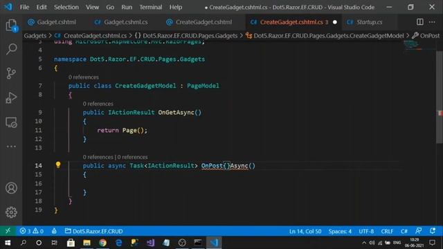Click the lightbulb quick fix icon
Screen dimensions: 443x249
point(58,165)
